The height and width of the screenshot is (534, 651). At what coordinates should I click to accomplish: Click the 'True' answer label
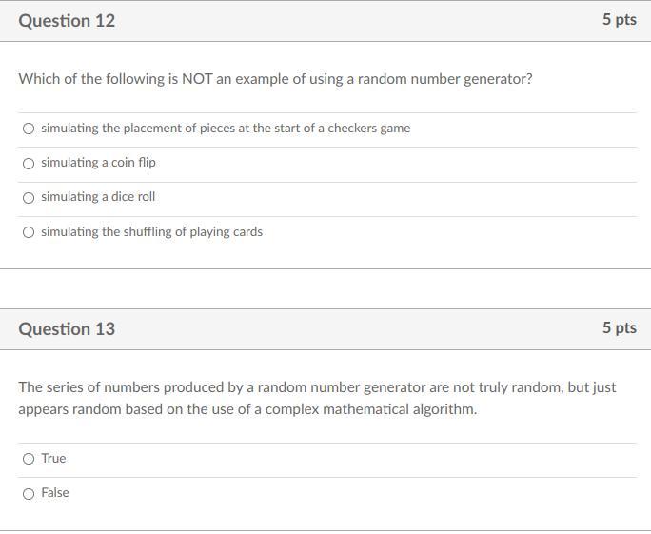pyautogui.click(x=53, y=458)
